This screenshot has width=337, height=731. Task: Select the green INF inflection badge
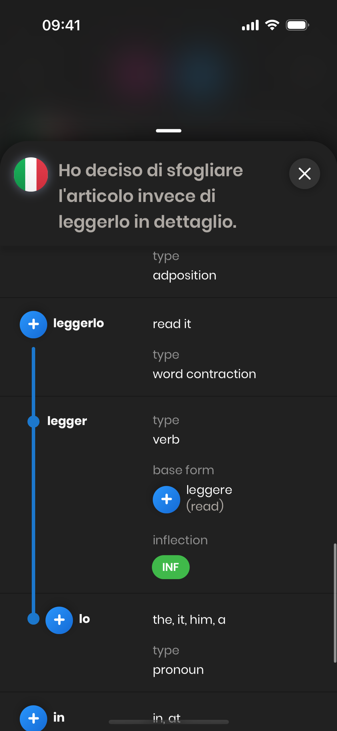pos(171,567)
